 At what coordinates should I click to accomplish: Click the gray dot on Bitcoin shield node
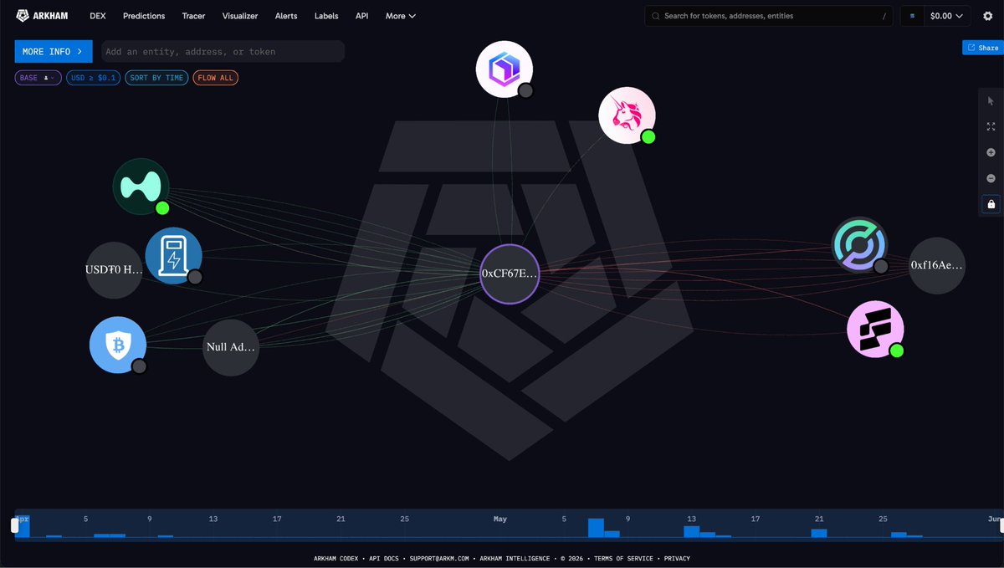pyautogui.click(x=139, y=366)
